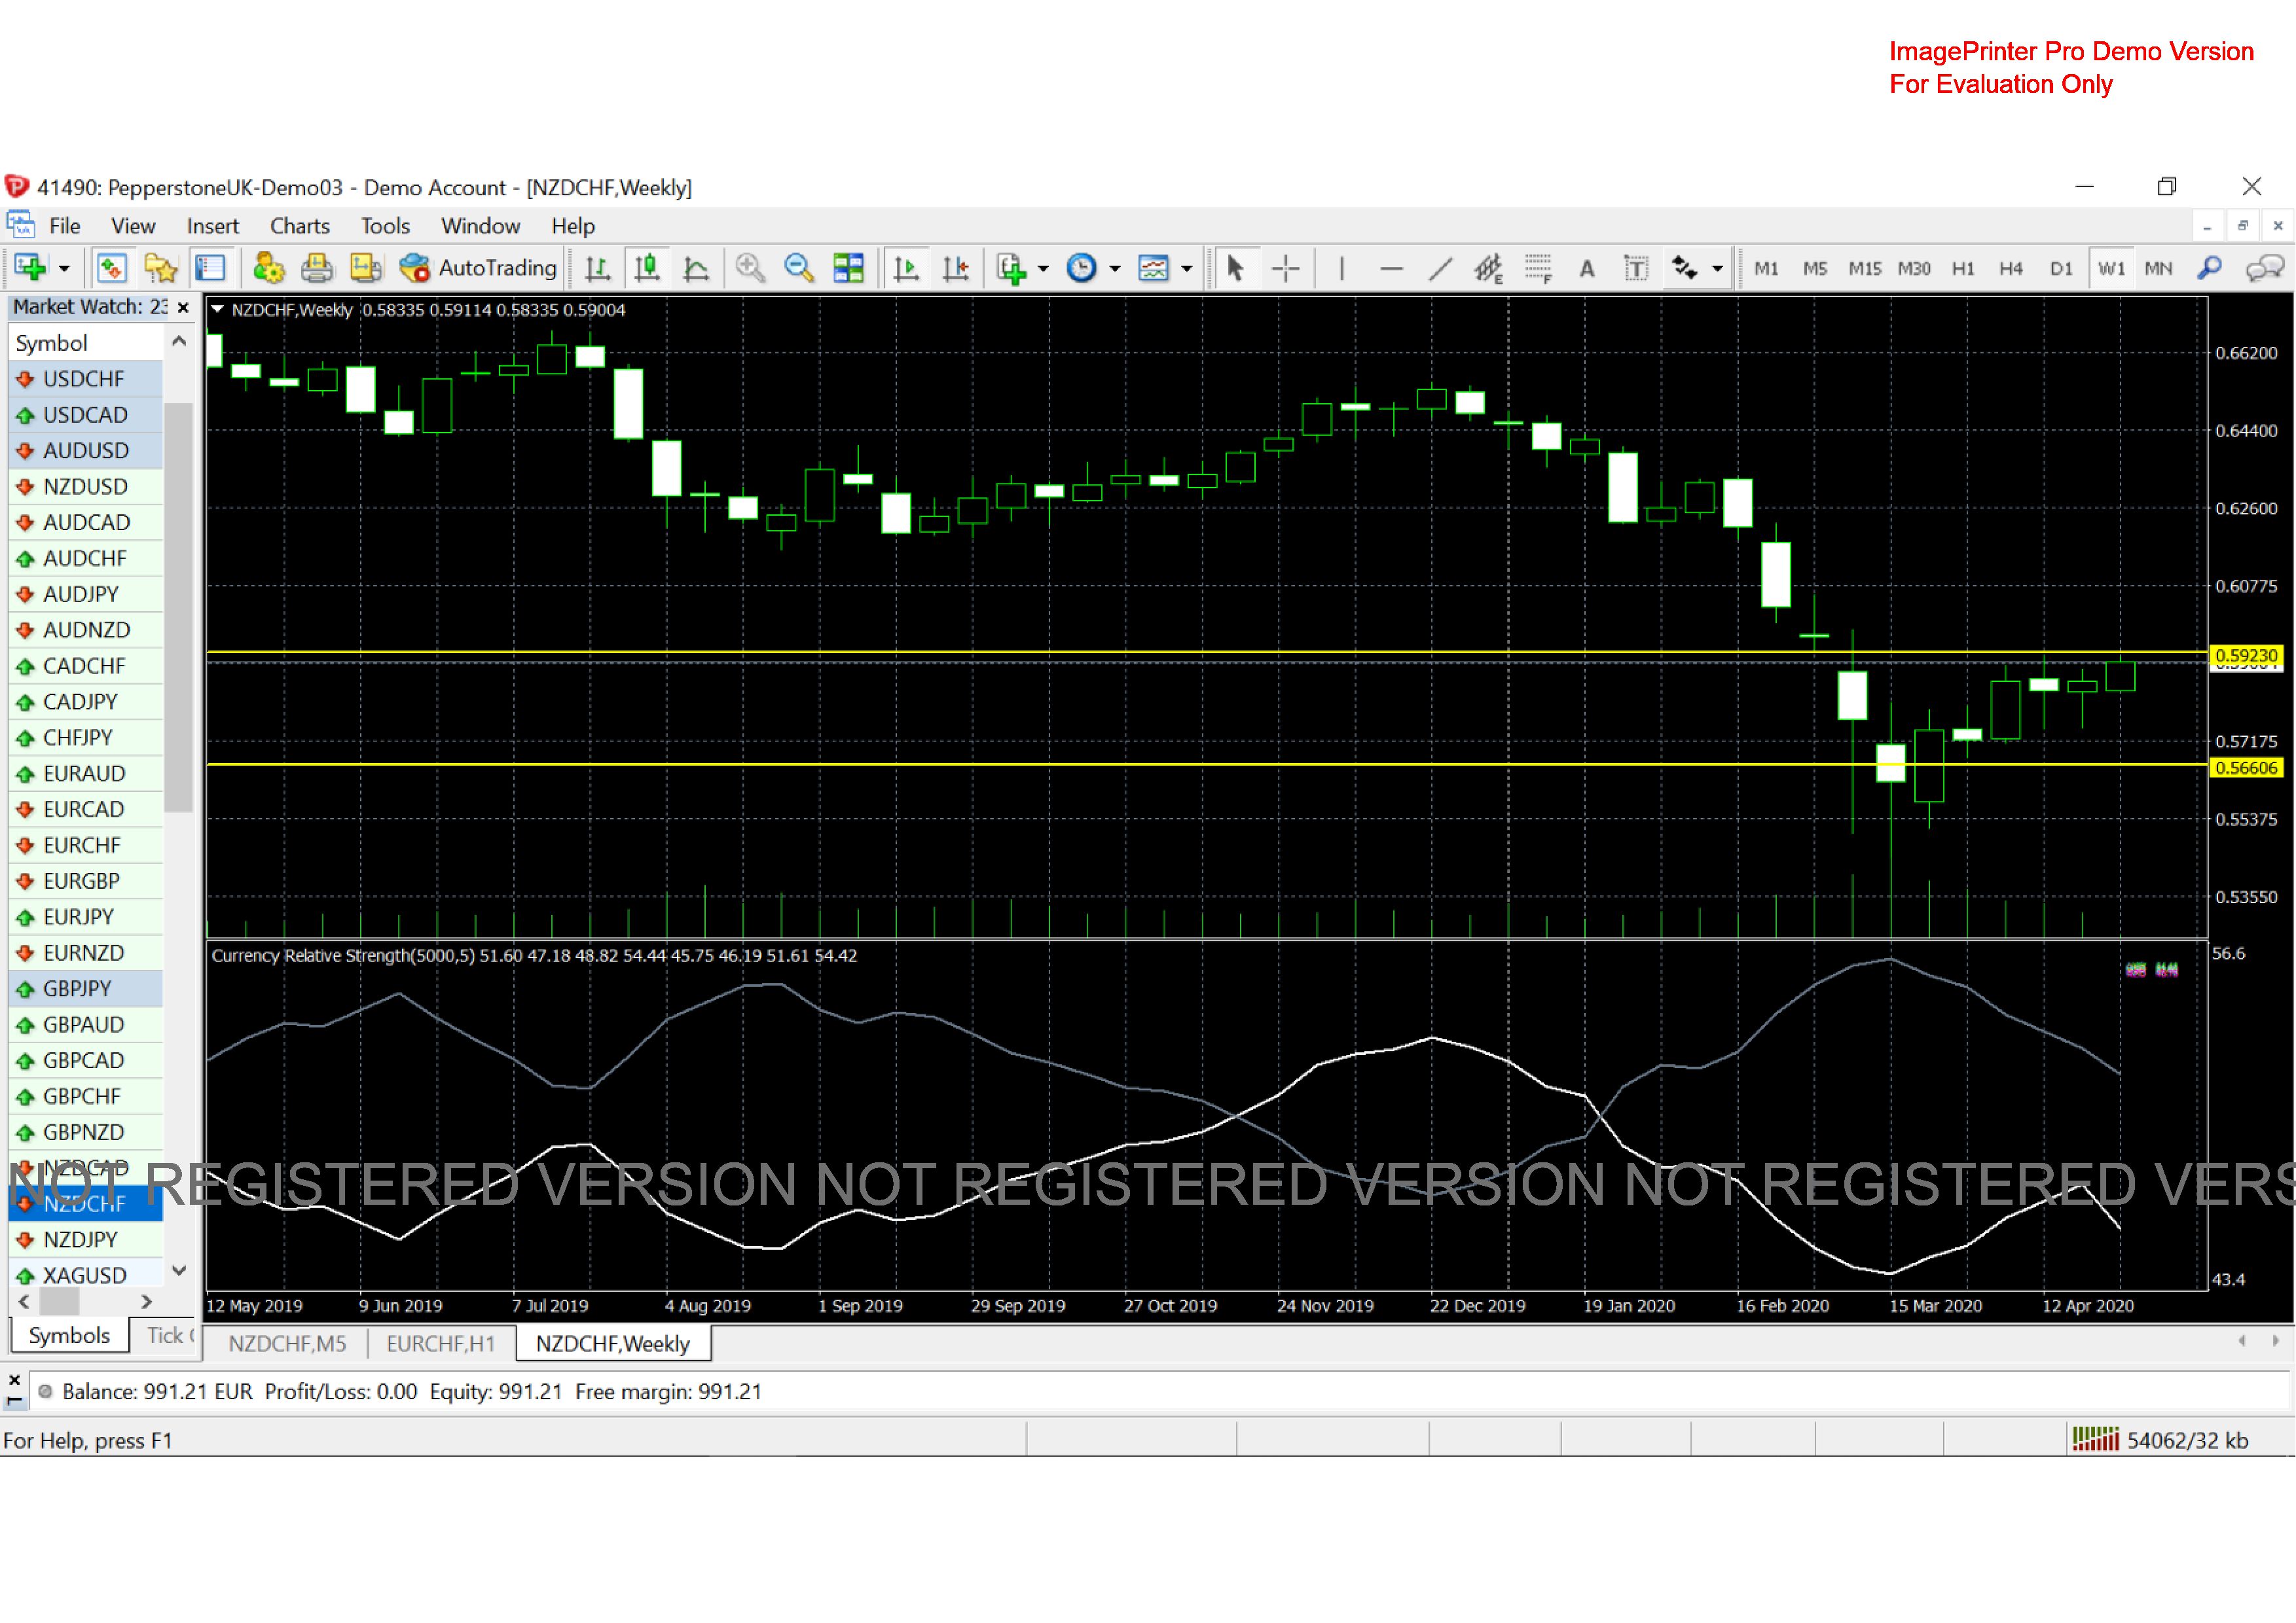Open the Insert menu
Image resolution: width=2296 pixels, height=1623 pixels.
213,226
